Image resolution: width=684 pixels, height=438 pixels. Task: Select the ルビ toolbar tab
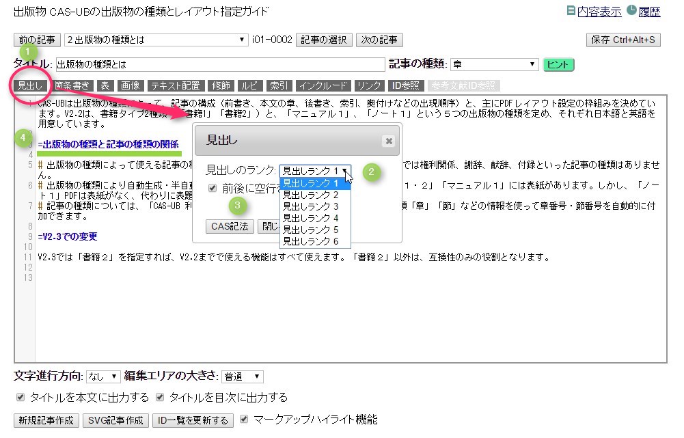[x=249, y=85]
